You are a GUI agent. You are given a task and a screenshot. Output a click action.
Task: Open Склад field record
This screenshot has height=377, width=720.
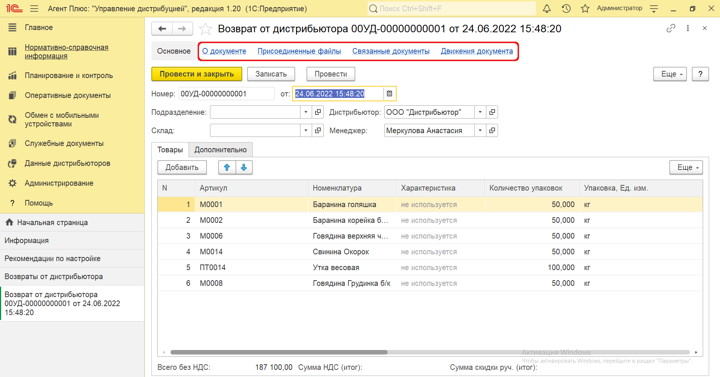tap(318, 131)
